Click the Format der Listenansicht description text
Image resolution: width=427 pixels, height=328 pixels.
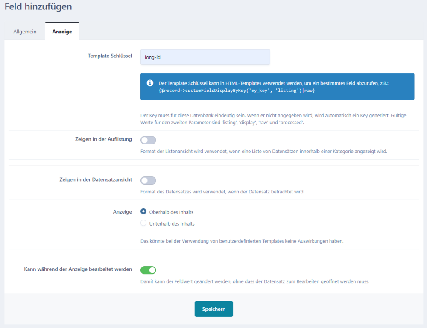pyautogui.click(x=263, y=151)
